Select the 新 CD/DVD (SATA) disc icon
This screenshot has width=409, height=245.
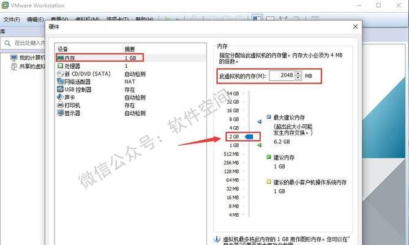[60, 73]
